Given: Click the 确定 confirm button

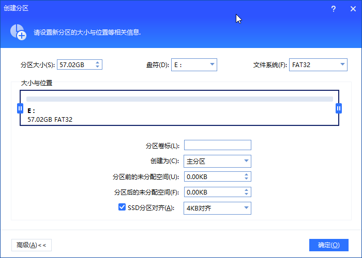Looking at the screenshot, I should click(328, 245).
